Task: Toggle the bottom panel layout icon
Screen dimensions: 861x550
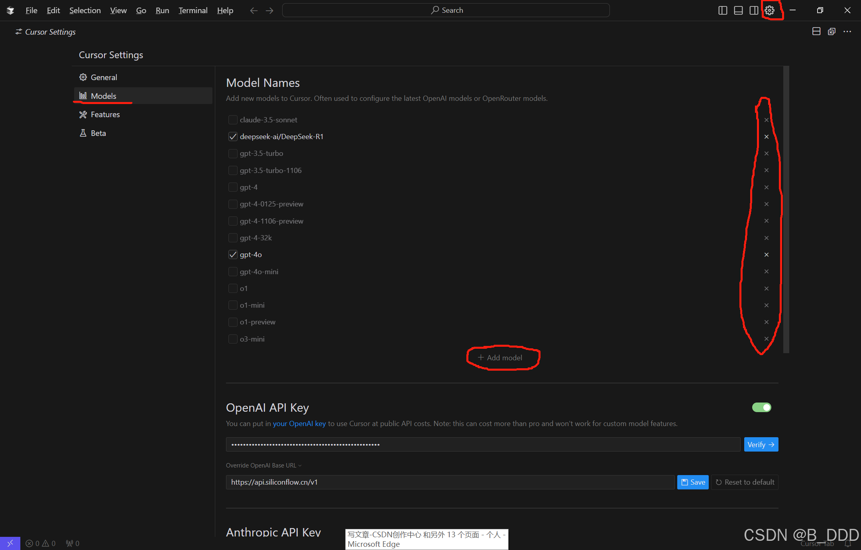Action: tap(738, 10)
